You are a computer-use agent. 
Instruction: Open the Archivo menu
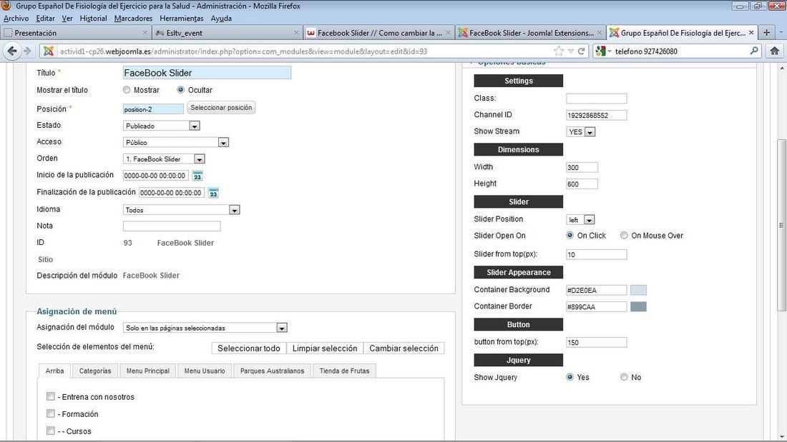(x=16, y=19)
